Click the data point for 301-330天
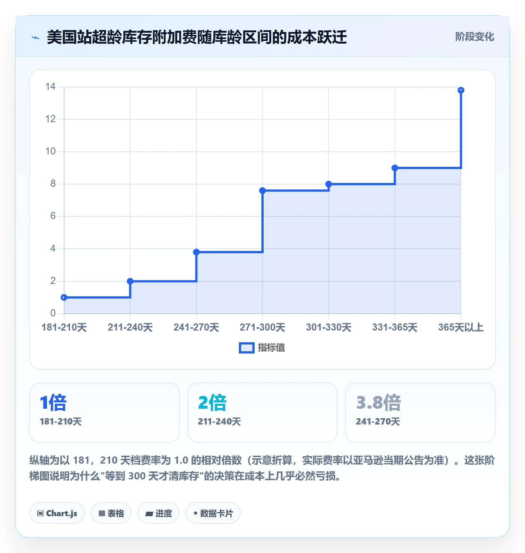 (328, 184)
